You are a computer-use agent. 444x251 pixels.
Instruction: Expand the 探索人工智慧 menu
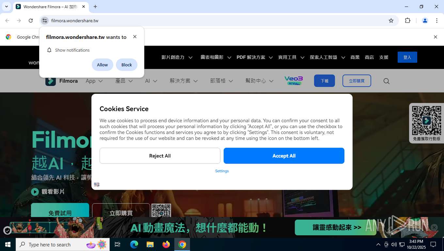tap(327, 57)
